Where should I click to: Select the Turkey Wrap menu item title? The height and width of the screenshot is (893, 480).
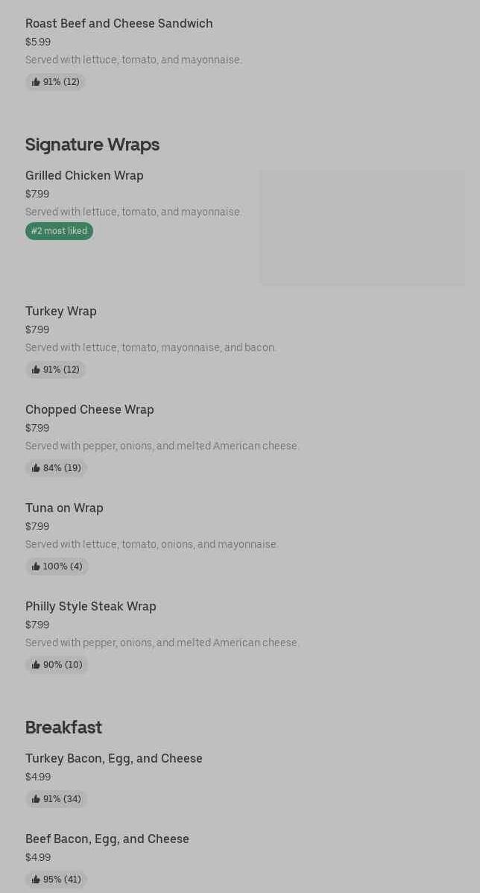point(61,312)
